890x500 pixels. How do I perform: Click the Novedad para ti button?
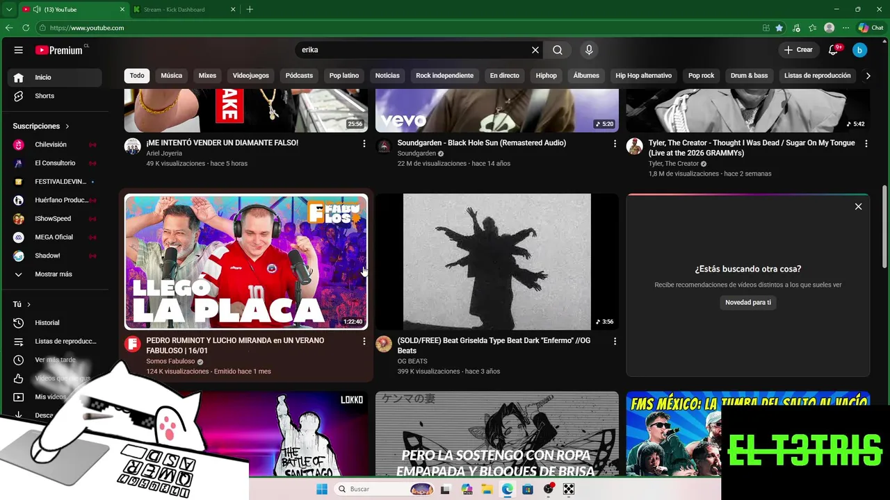(x=748, y=303)
